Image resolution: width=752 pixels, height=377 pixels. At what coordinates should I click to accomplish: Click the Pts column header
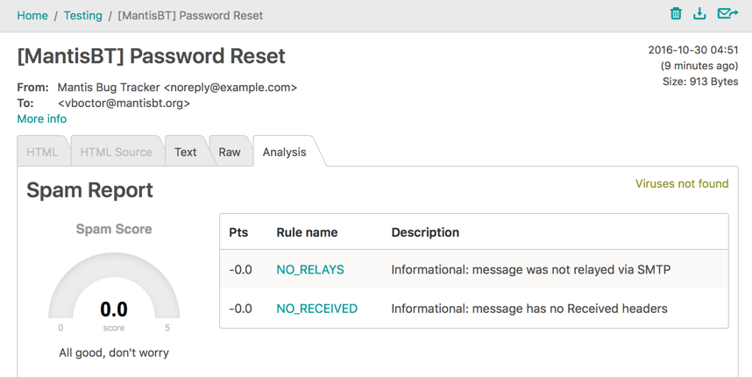tap(238, 232)
